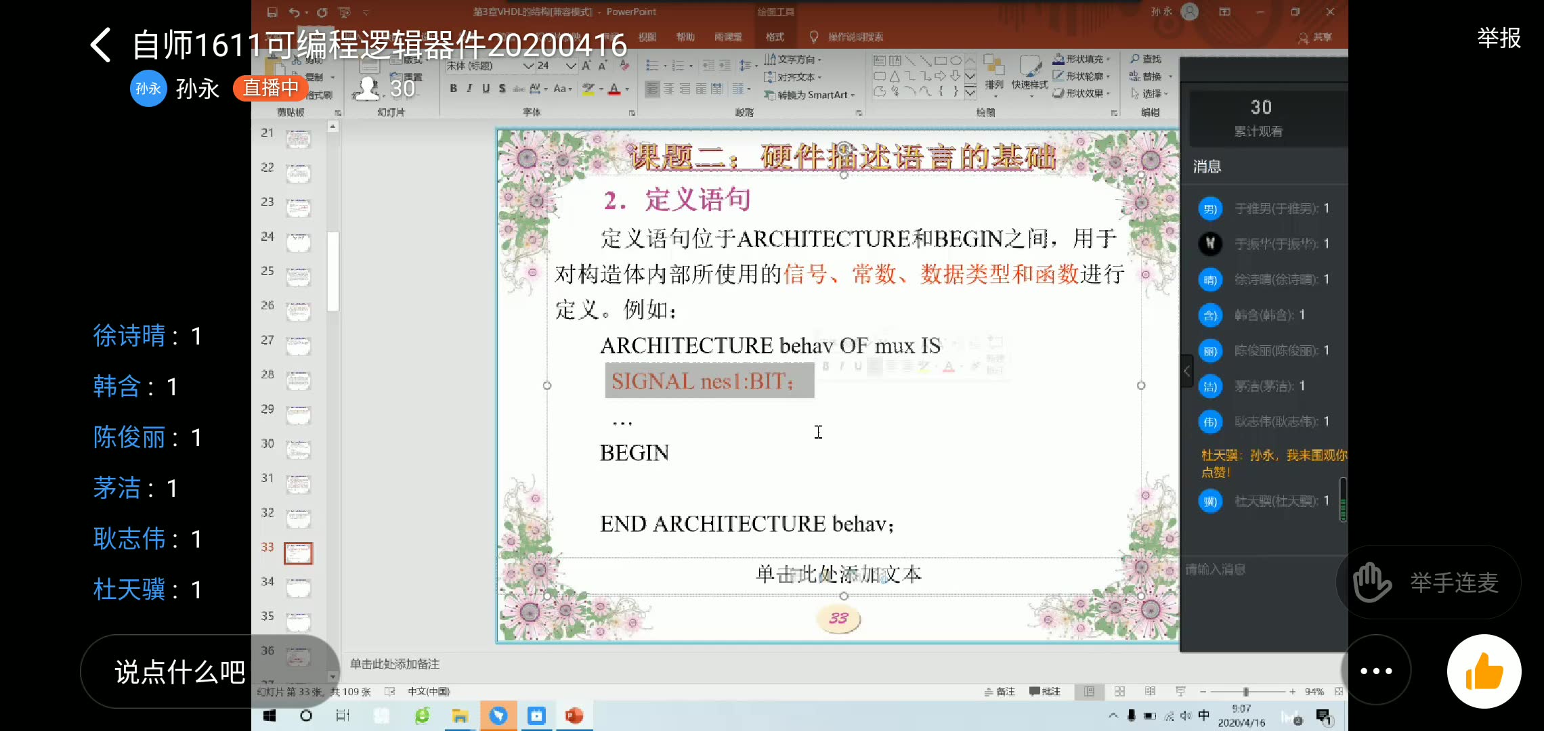Toggle center alignment paragraph button
Image resolution: width=1544 pixels, height=731 pixels.
668,89
